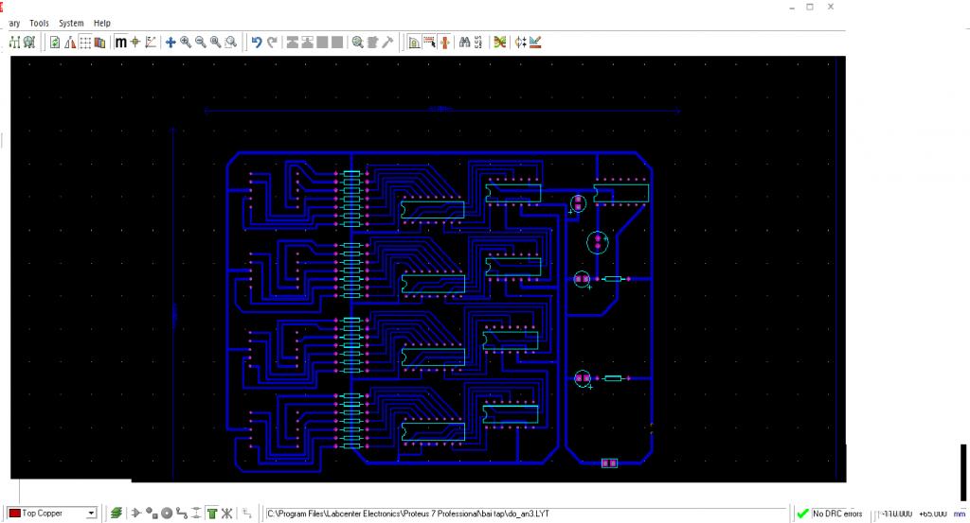
Task: Toggle the green T selection filter
Action: click(212, 514)
